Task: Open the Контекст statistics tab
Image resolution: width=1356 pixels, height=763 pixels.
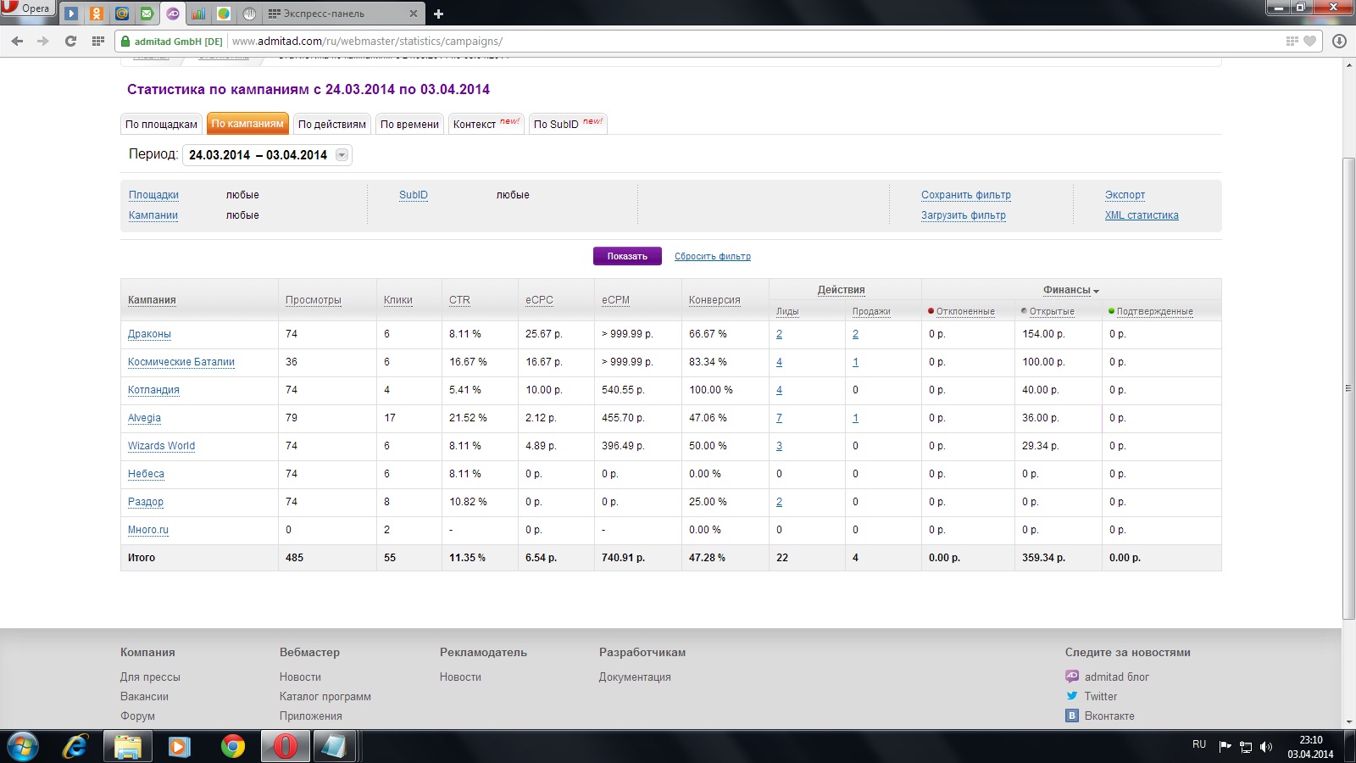Action: click(486, 124)
